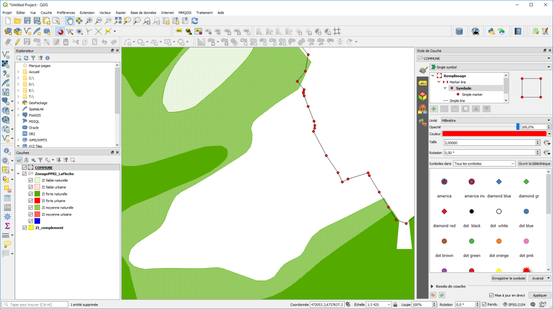Open the Python console icon
This screenshot has width=553, height=309.
coord(491,31)
